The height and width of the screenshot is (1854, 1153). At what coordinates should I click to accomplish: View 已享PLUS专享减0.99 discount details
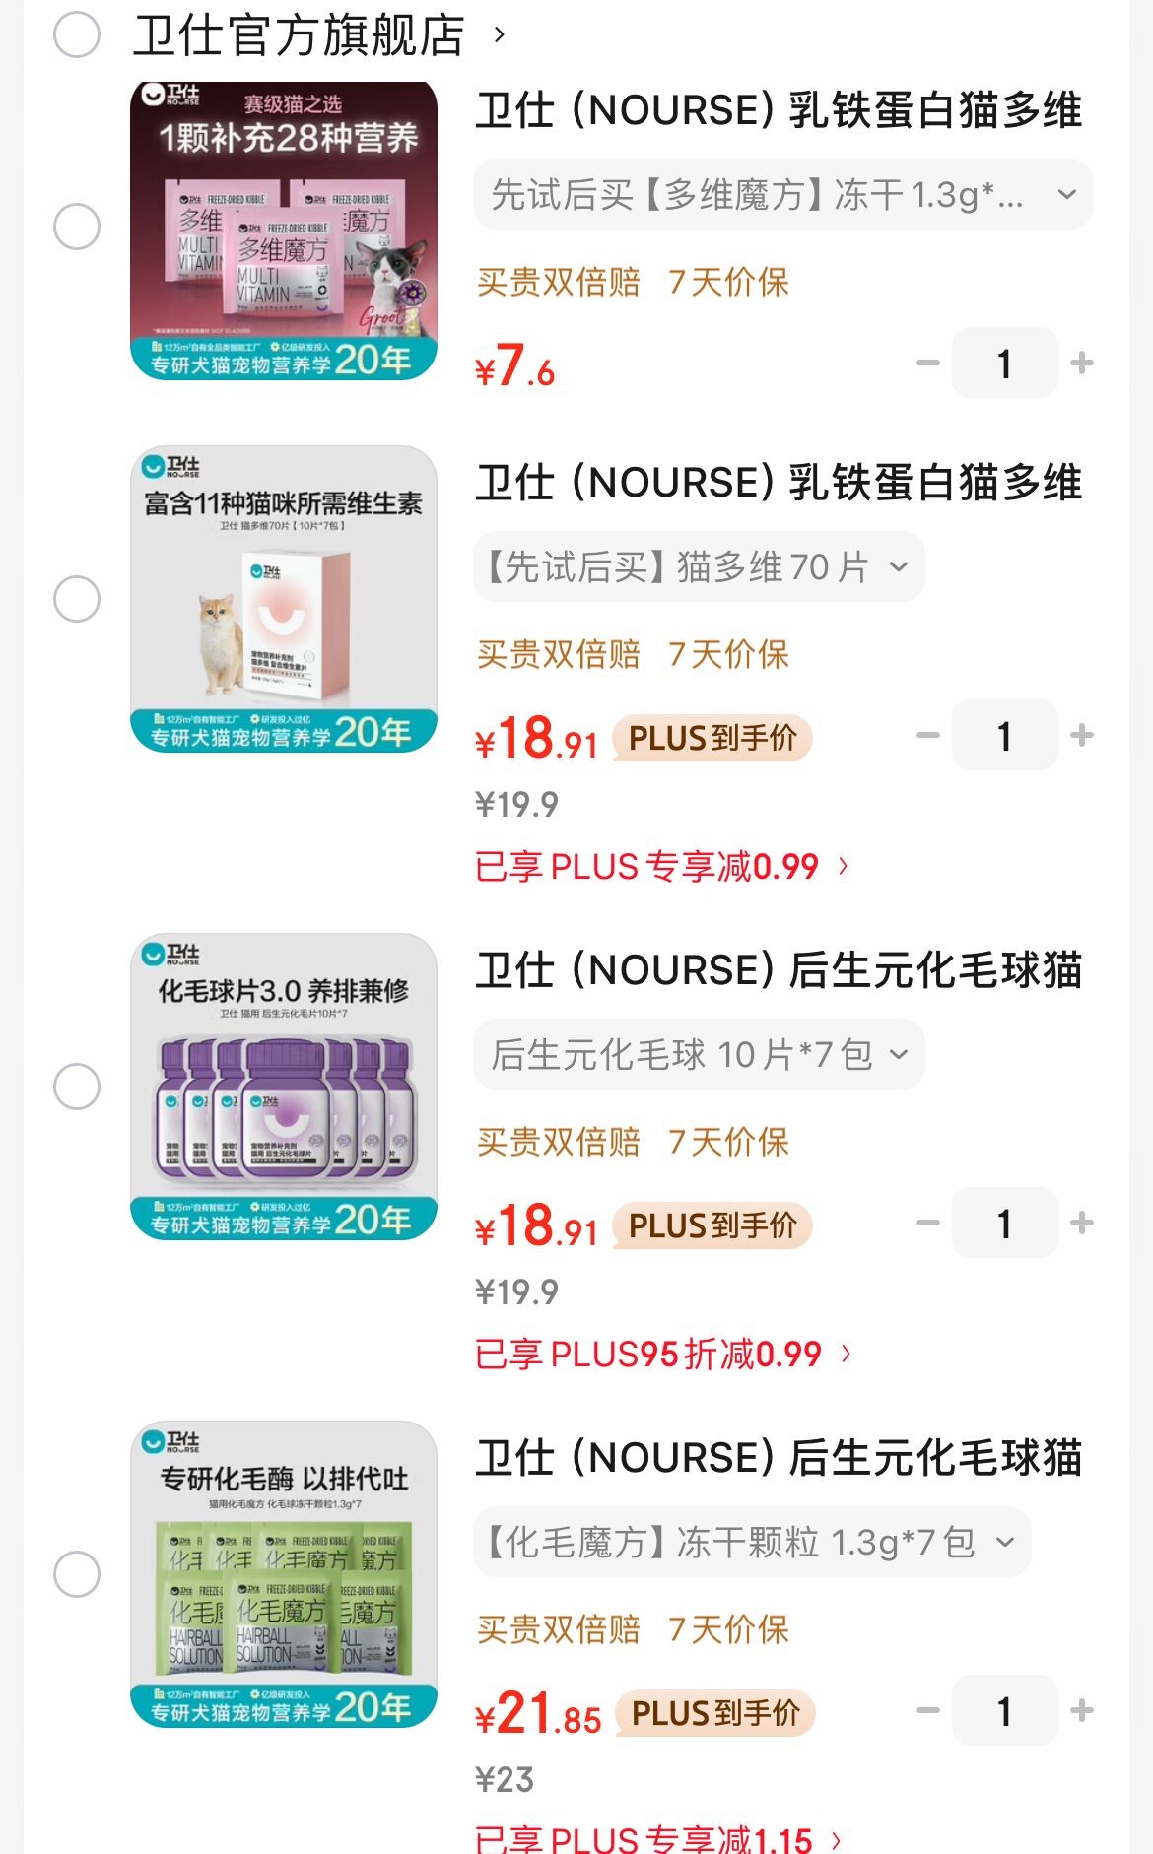point(660,867)
